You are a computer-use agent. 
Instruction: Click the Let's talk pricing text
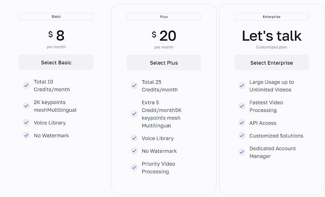pyautogui.click(x=271, y=36)
